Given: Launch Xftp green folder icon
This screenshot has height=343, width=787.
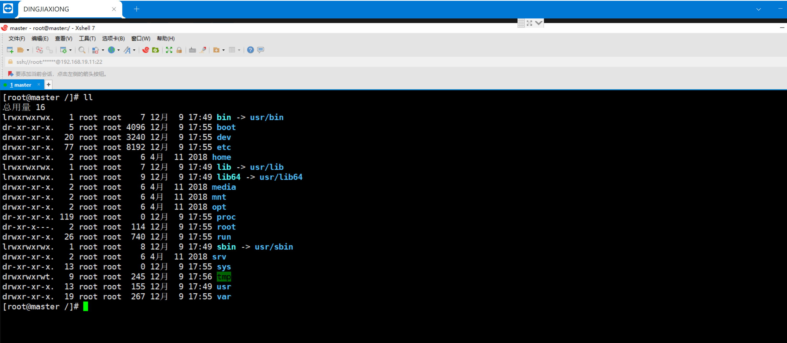Looking at the screenshot, I should tap(156, 50).
